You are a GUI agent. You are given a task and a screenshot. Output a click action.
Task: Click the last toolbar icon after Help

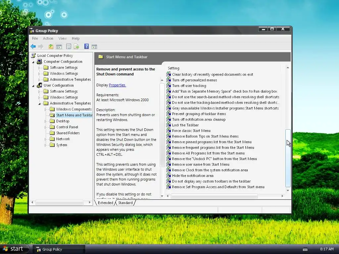click(94, 47)
